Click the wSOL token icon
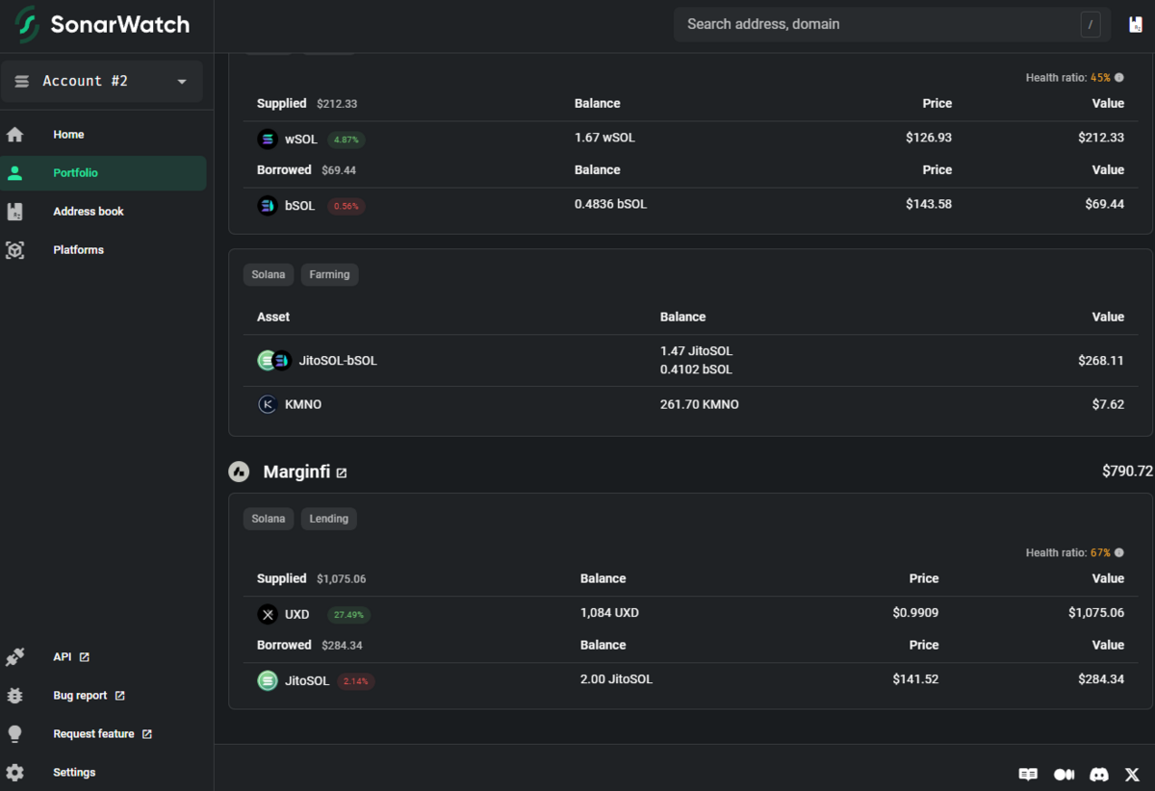 click(x=268, y=140)
